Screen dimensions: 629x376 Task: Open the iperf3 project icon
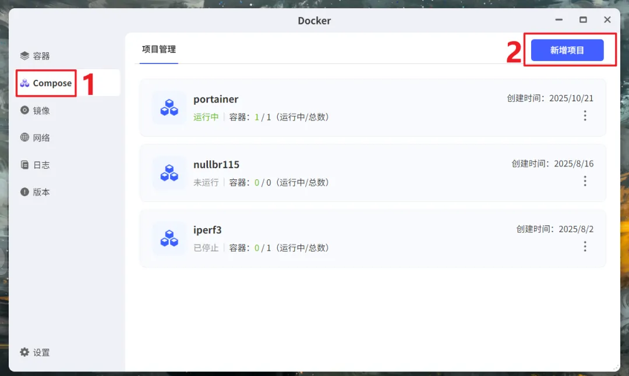(169, 238)
